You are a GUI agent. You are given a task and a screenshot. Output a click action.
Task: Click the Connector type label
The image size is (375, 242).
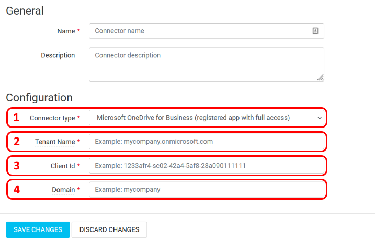click(x=52, y=118)
